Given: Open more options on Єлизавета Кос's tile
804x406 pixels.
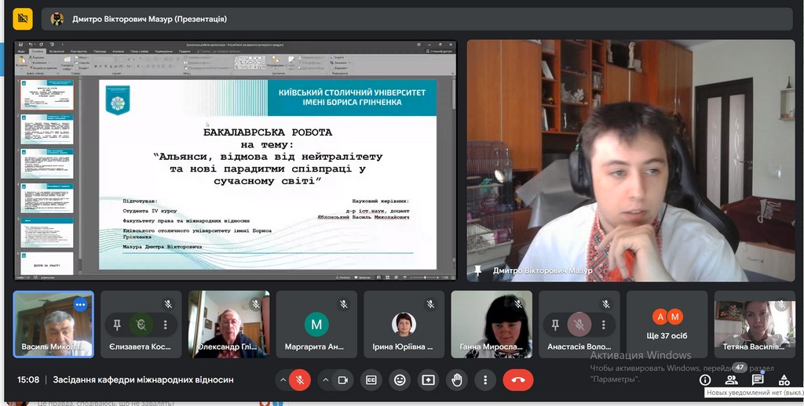Looking at the screenshot, I should coord(166,324).
